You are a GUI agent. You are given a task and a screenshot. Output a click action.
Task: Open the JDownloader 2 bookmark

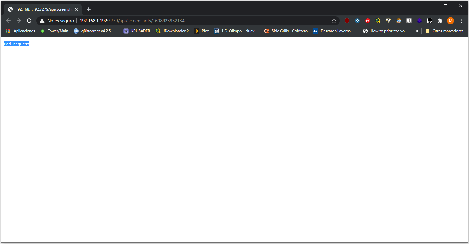[172, 31]
